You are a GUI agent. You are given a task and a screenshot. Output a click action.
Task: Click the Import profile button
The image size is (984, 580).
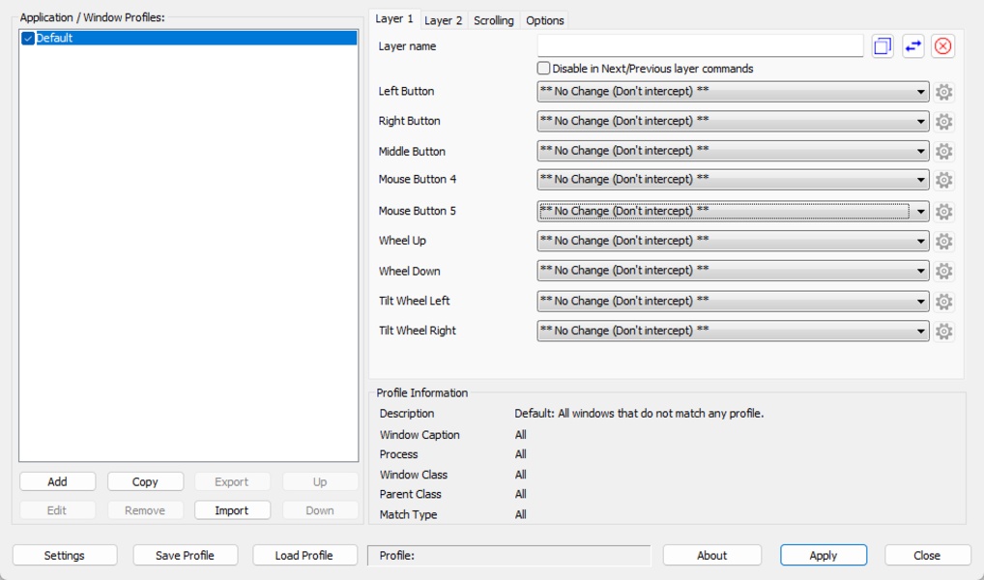tap(232, 510)
